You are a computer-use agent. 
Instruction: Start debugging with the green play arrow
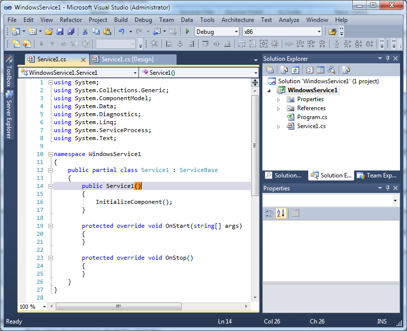[x=187, y=31]
